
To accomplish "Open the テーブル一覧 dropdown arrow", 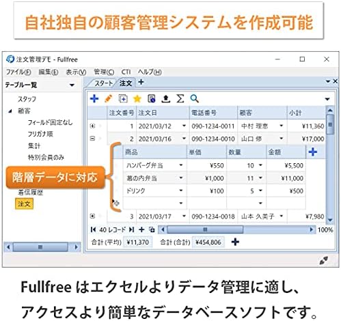I will point(72,85).
